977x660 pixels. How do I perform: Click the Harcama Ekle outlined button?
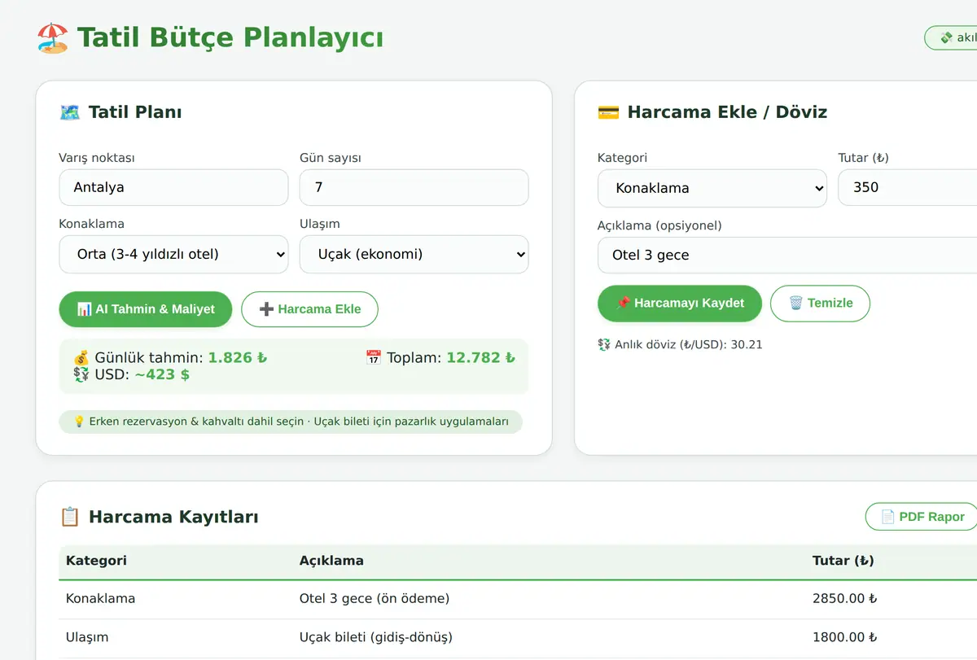point(310,309)
